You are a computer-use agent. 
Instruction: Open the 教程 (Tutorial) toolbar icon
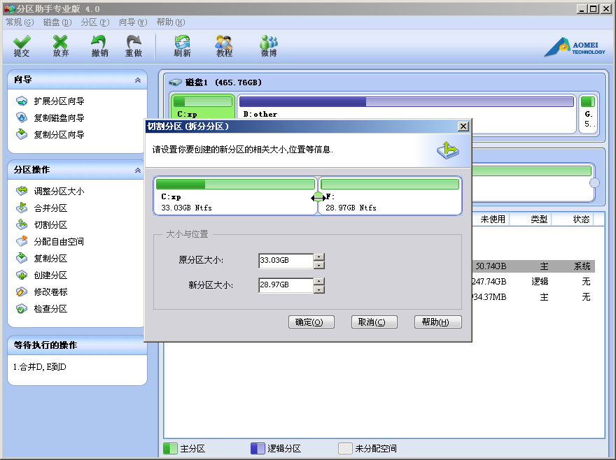[224, 46]
